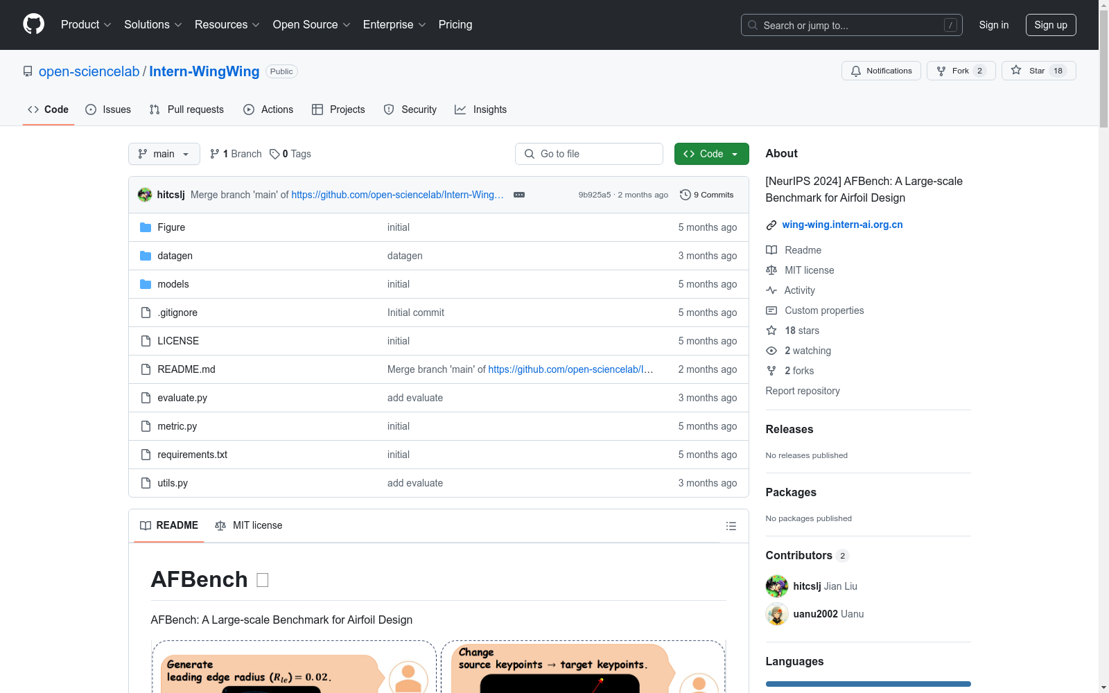Open the Product navigation dropdown

click(x=86, y=24)
